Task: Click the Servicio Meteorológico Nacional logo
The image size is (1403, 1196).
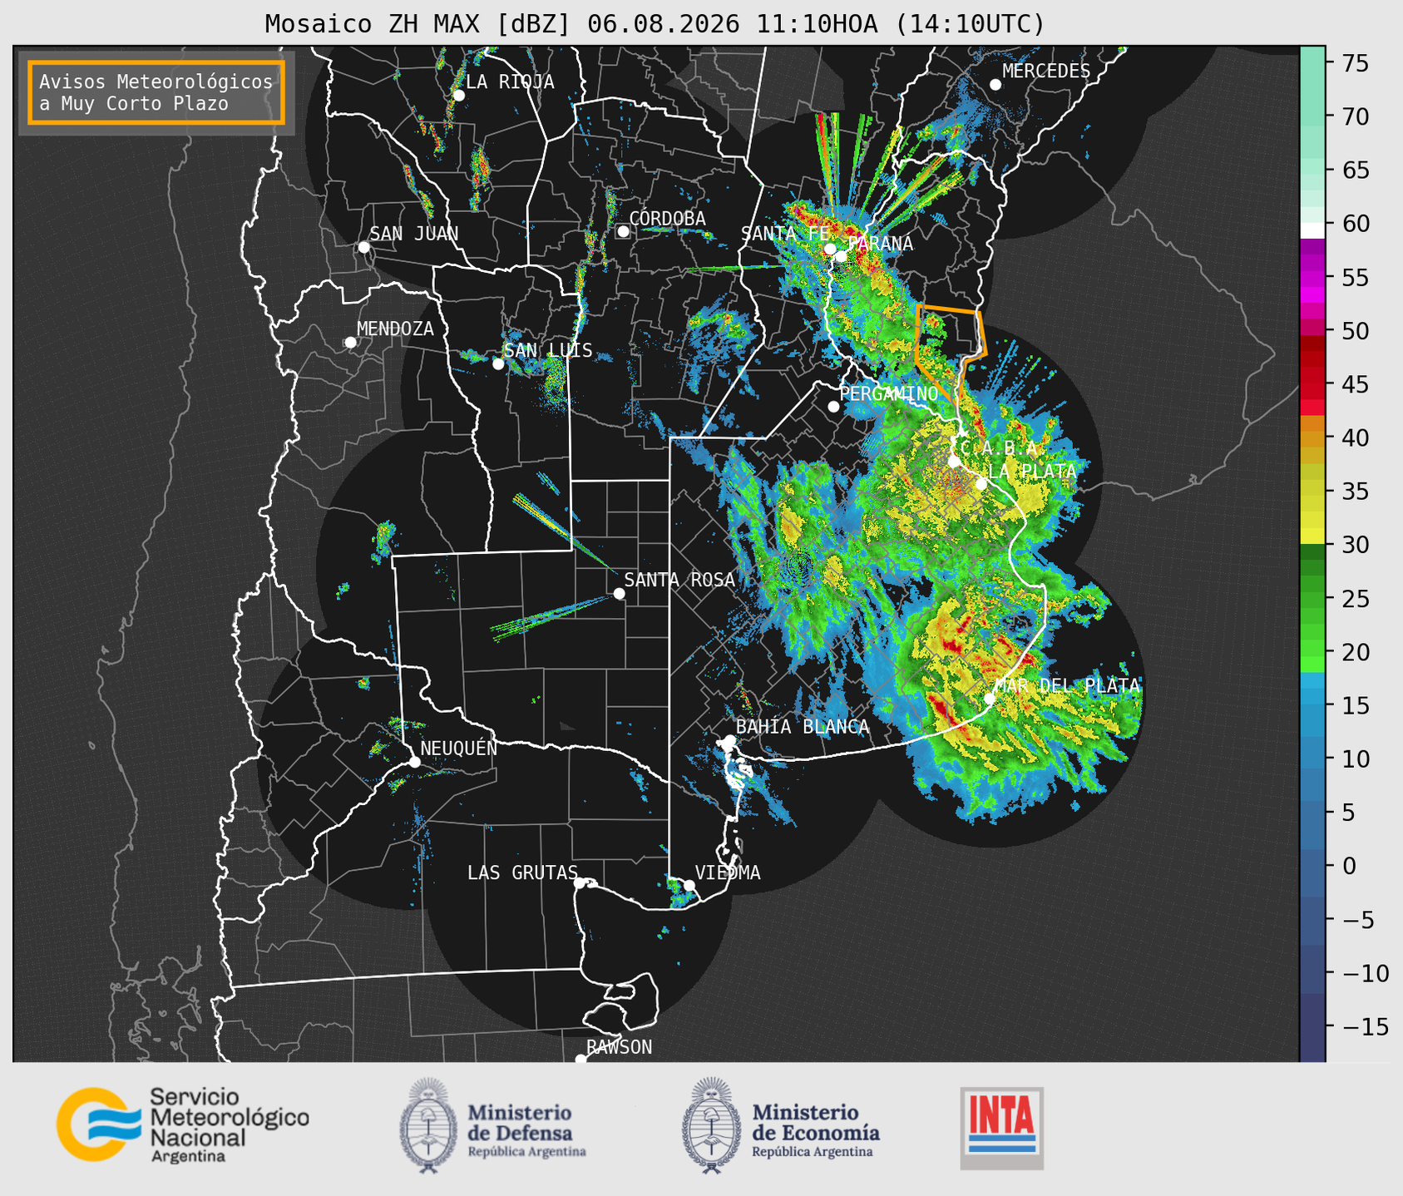Action: pyautogui.click(x=183, y=1124)
